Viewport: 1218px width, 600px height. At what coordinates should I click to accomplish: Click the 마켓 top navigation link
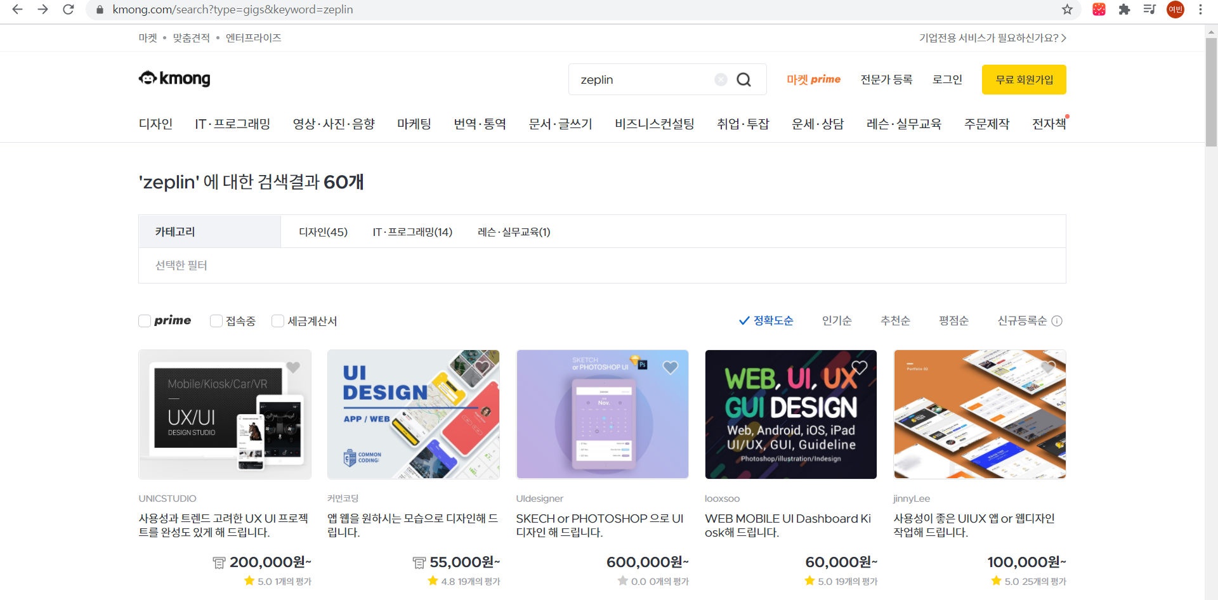click(148, 38)
